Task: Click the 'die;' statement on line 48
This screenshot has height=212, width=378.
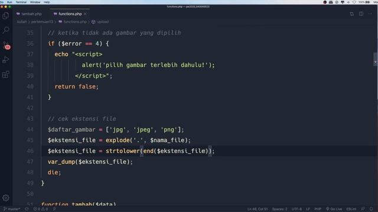Action: [x=54, y=173]
